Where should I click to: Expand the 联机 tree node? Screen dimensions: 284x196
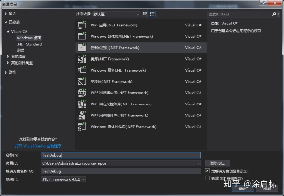point(6,72)
